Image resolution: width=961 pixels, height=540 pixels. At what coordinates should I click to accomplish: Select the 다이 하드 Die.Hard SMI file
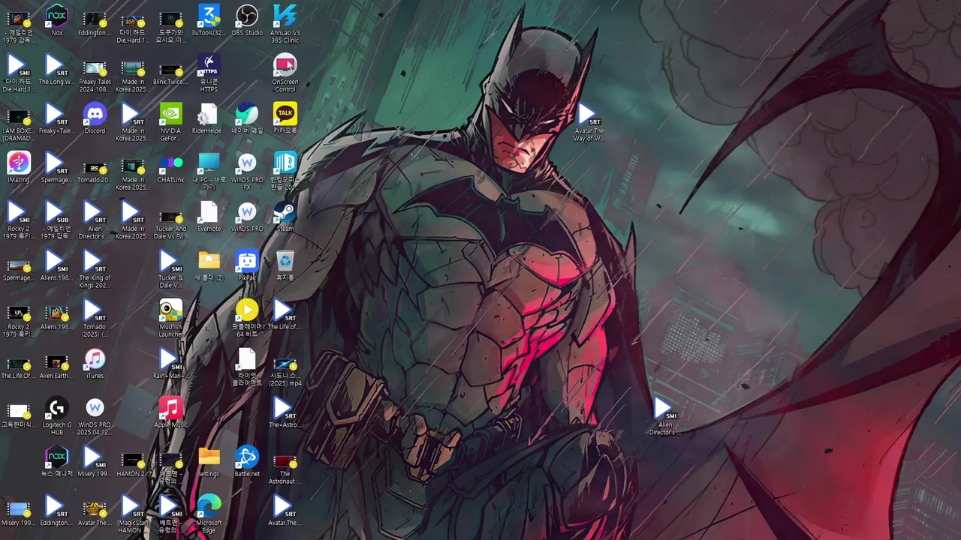click(19, 73)
